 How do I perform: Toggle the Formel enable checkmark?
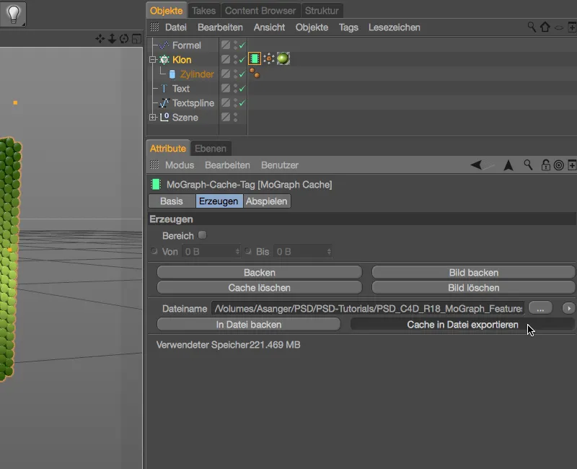[242, 45]
